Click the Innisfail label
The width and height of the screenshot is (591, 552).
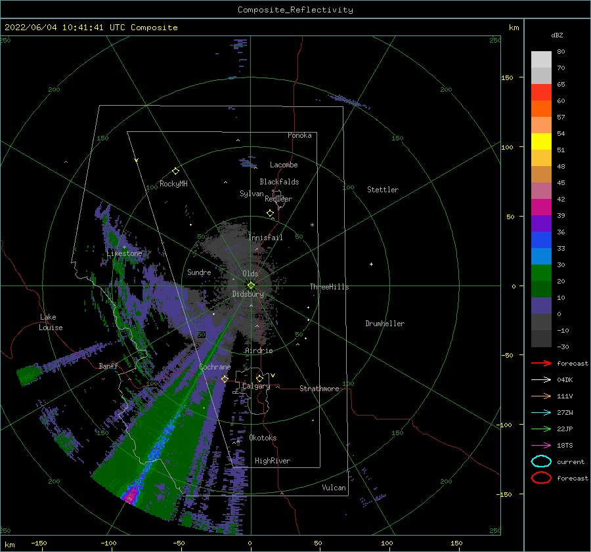(x=266, y=238)
